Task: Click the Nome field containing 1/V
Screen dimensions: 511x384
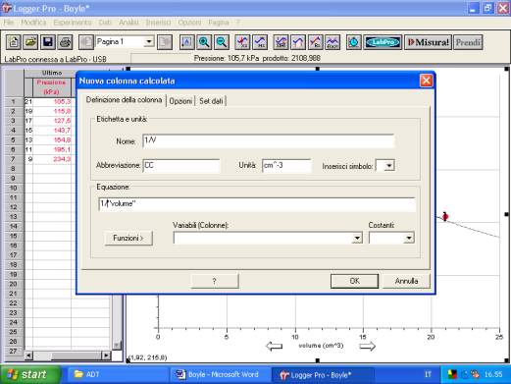Action: point(268,140)
